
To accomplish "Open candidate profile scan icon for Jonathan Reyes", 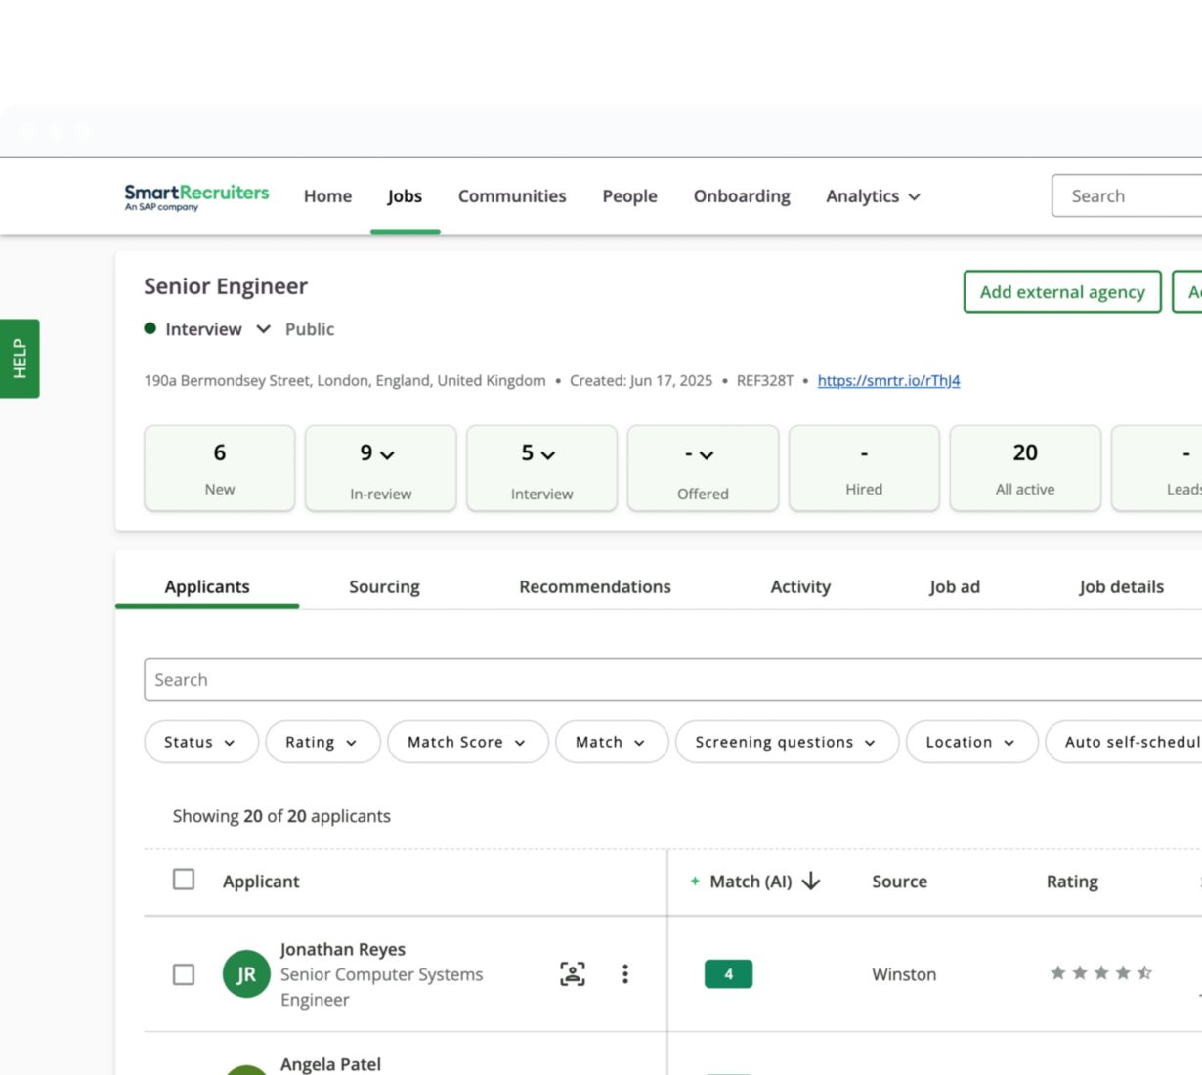I will [573, 973].
